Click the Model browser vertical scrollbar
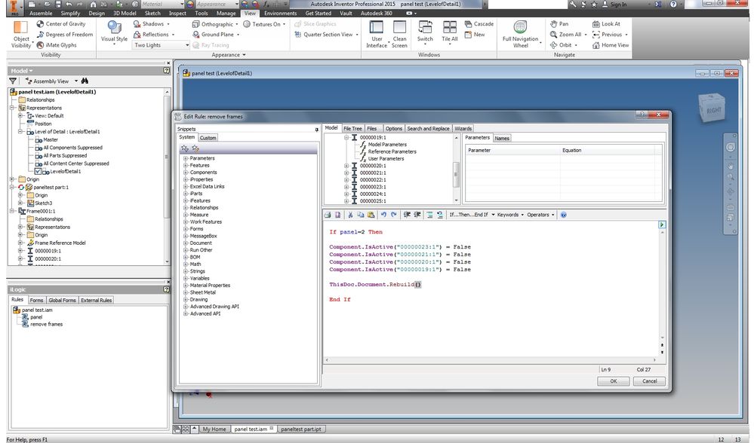754x443 pixels. [x=167, y=176]
